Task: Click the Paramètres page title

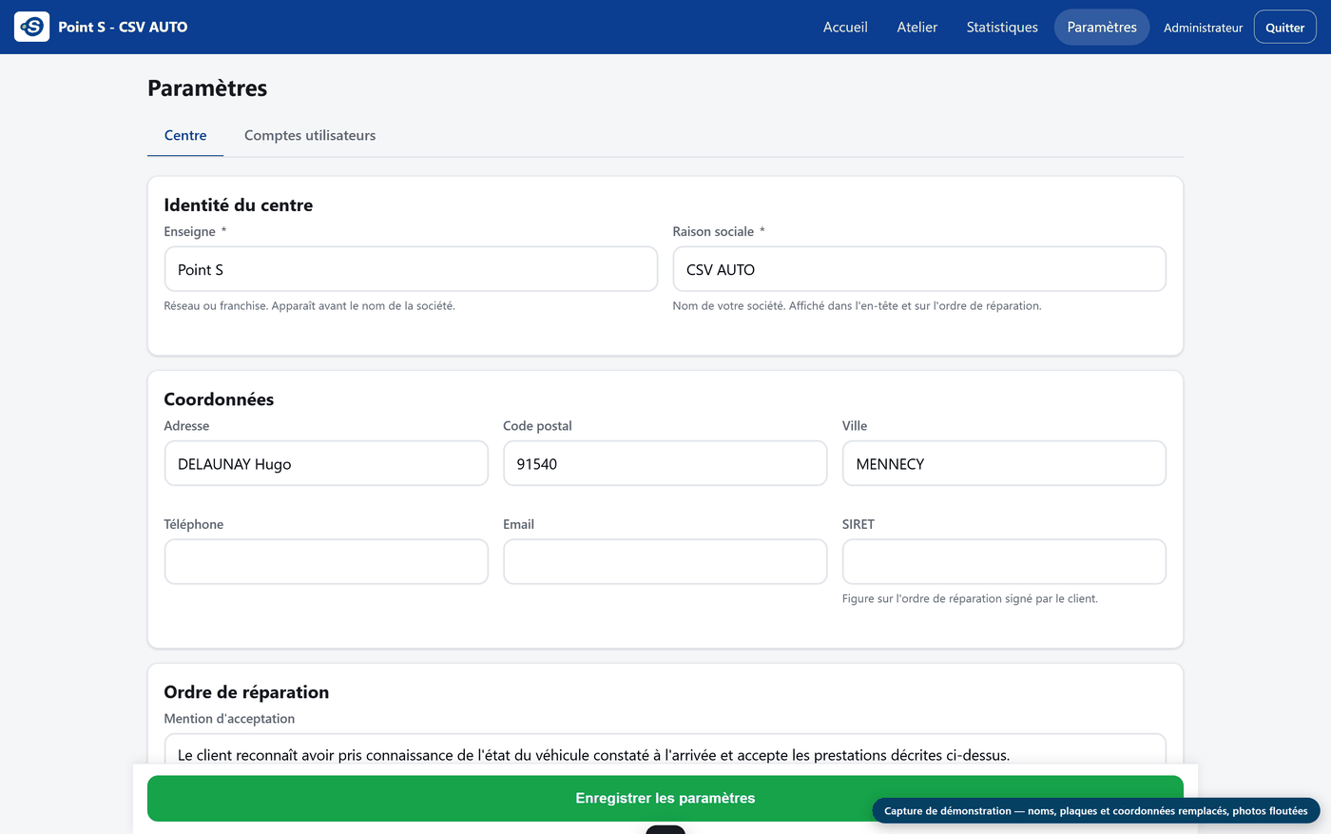Action: click(207, 88)
